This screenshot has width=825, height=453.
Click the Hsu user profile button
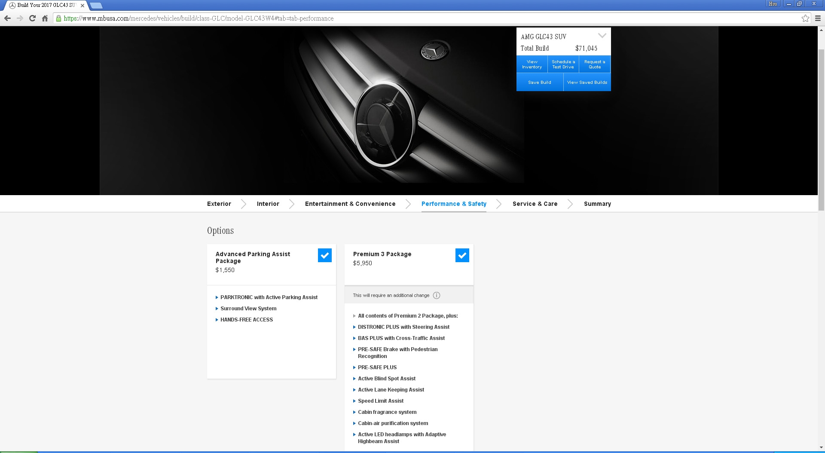(x=773, y=4)
